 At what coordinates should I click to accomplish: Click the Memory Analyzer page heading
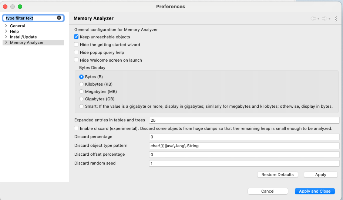93,18
